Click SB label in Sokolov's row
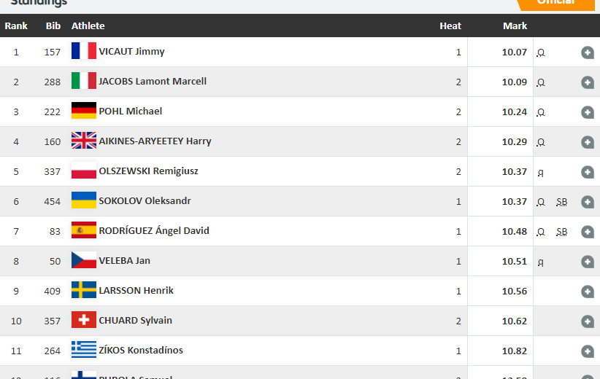The width and height of the screenshot is (600, 379). click(561, 202)
